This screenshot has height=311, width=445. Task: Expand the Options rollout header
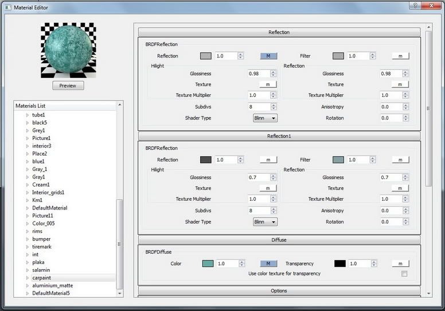tap(279, 290)
